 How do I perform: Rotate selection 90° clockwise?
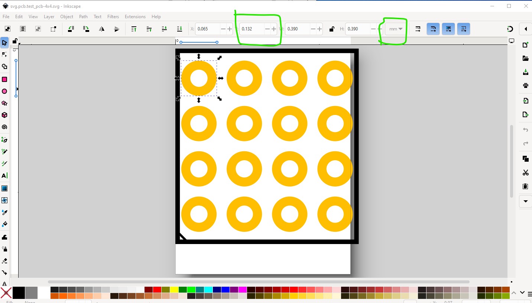click(86, 29)
